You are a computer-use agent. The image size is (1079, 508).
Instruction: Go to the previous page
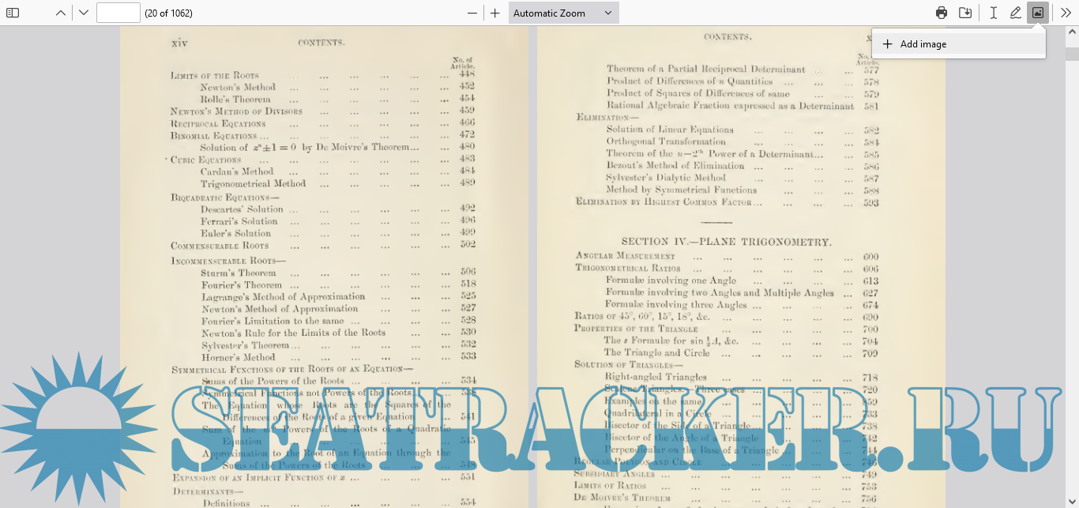(61, 13)
